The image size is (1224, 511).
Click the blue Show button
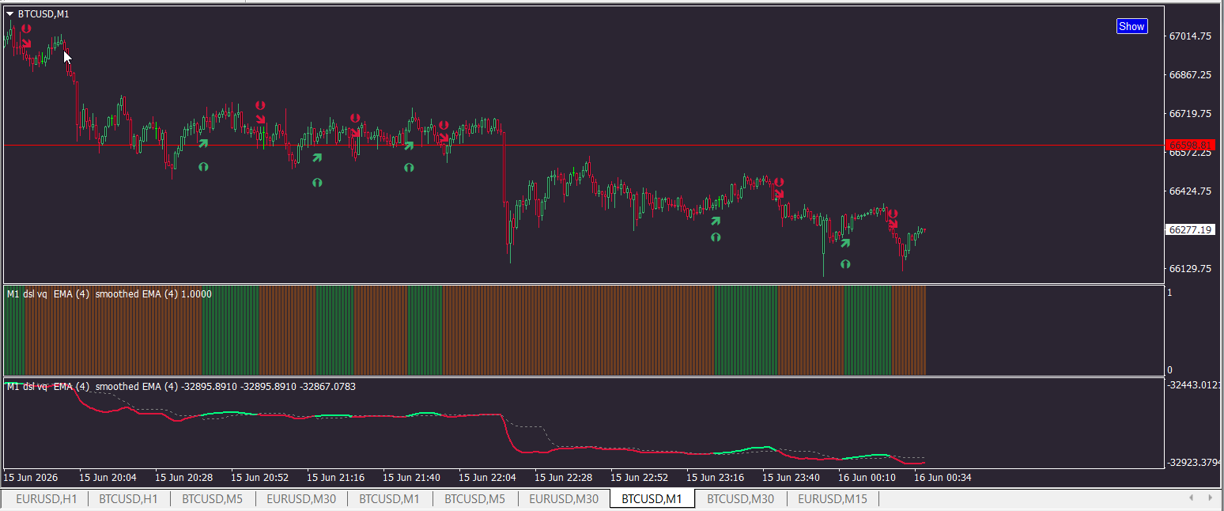(1131, 26)
